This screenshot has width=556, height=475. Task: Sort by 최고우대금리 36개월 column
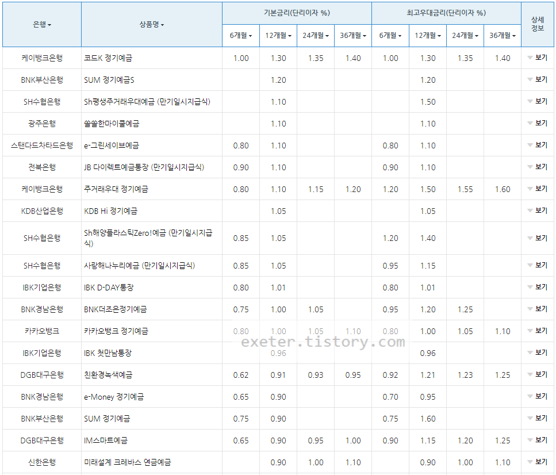[503, 36]
